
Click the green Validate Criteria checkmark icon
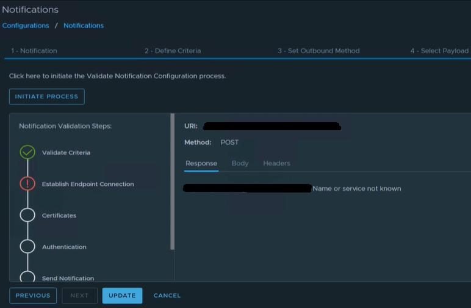(x=27, y=152)
